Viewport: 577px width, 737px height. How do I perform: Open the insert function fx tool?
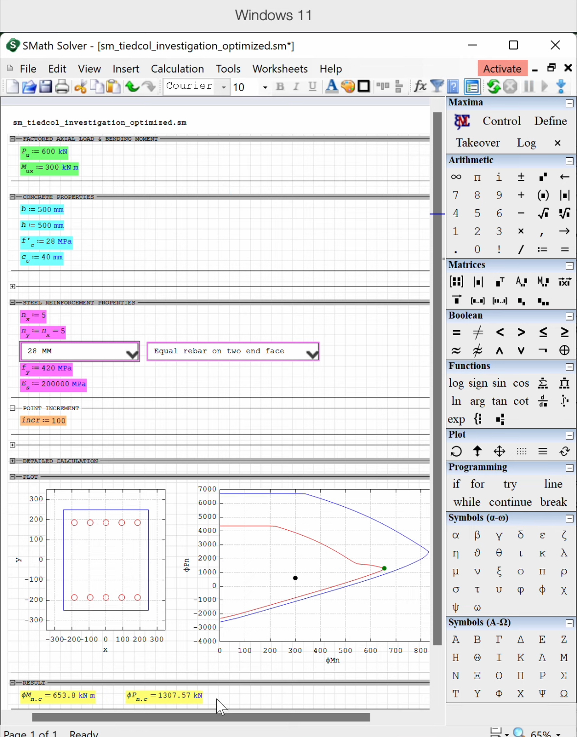coord(420,87)
